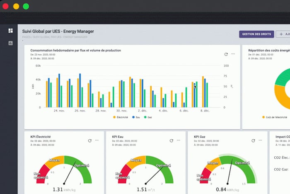Click the Non optimisé zone of KPI Électricité gauge
The width and height of the screenshot is (290, 194).
[41, 175]
